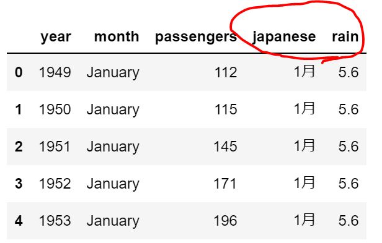Click January cell in the 1952 row
Image resolution: width=382 pixels, height=243 pixels.
click(x=113, y=184)
